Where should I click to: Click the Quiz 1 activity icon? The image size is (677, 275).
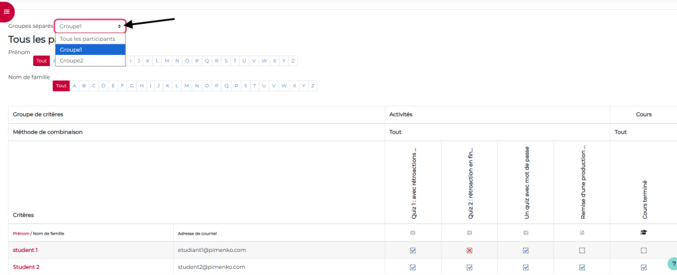coord(413,233)
